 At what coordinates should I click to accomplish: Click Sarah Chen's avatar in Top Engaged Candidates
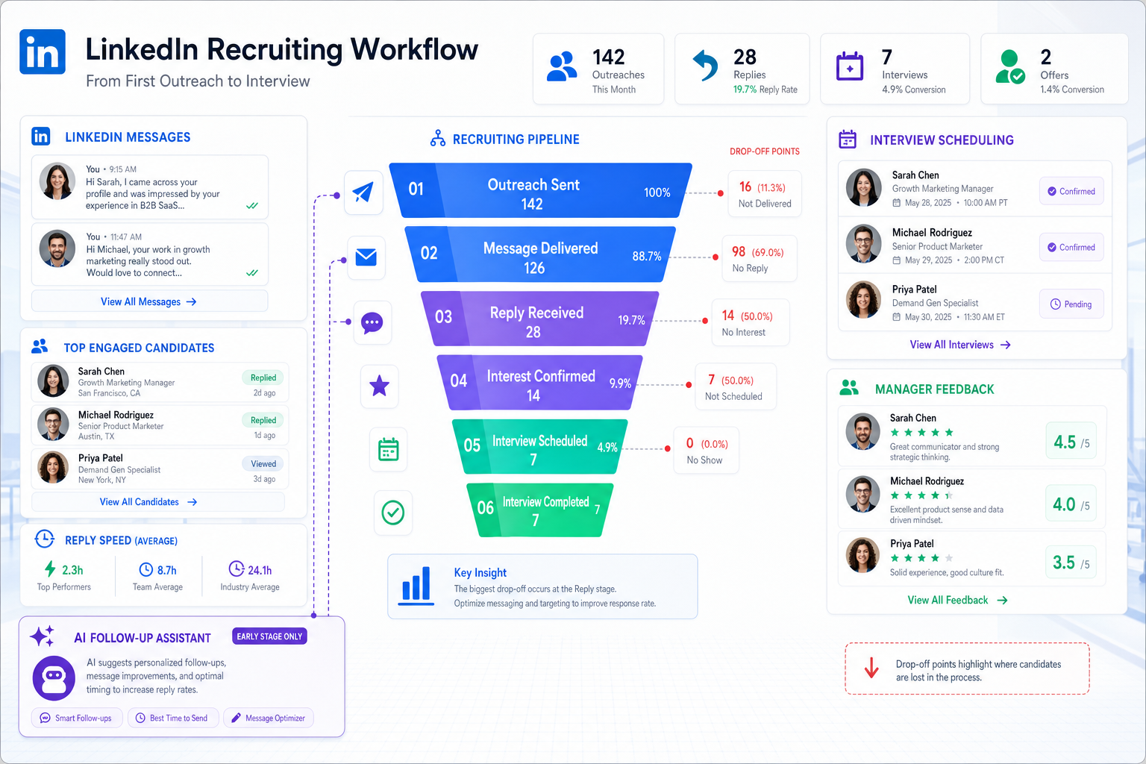[54, 381]
